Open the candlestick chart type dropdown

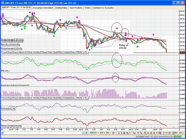(x=114, y=133)
